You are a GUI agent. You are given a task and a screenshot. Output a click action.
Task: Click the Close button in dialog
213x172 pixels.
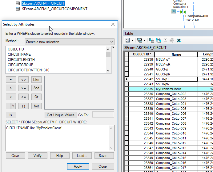[103, 166]
